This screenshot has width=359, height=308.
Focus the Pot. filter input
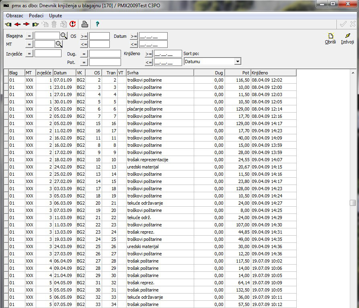click(105, 62)
